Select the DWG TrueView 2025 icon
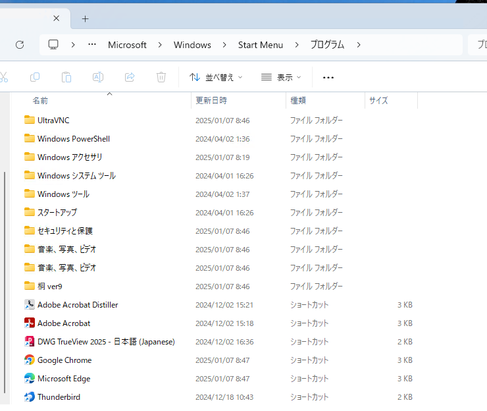Viewport: 487px width, 411px height. pyautogui.click(x=30, y=341)
